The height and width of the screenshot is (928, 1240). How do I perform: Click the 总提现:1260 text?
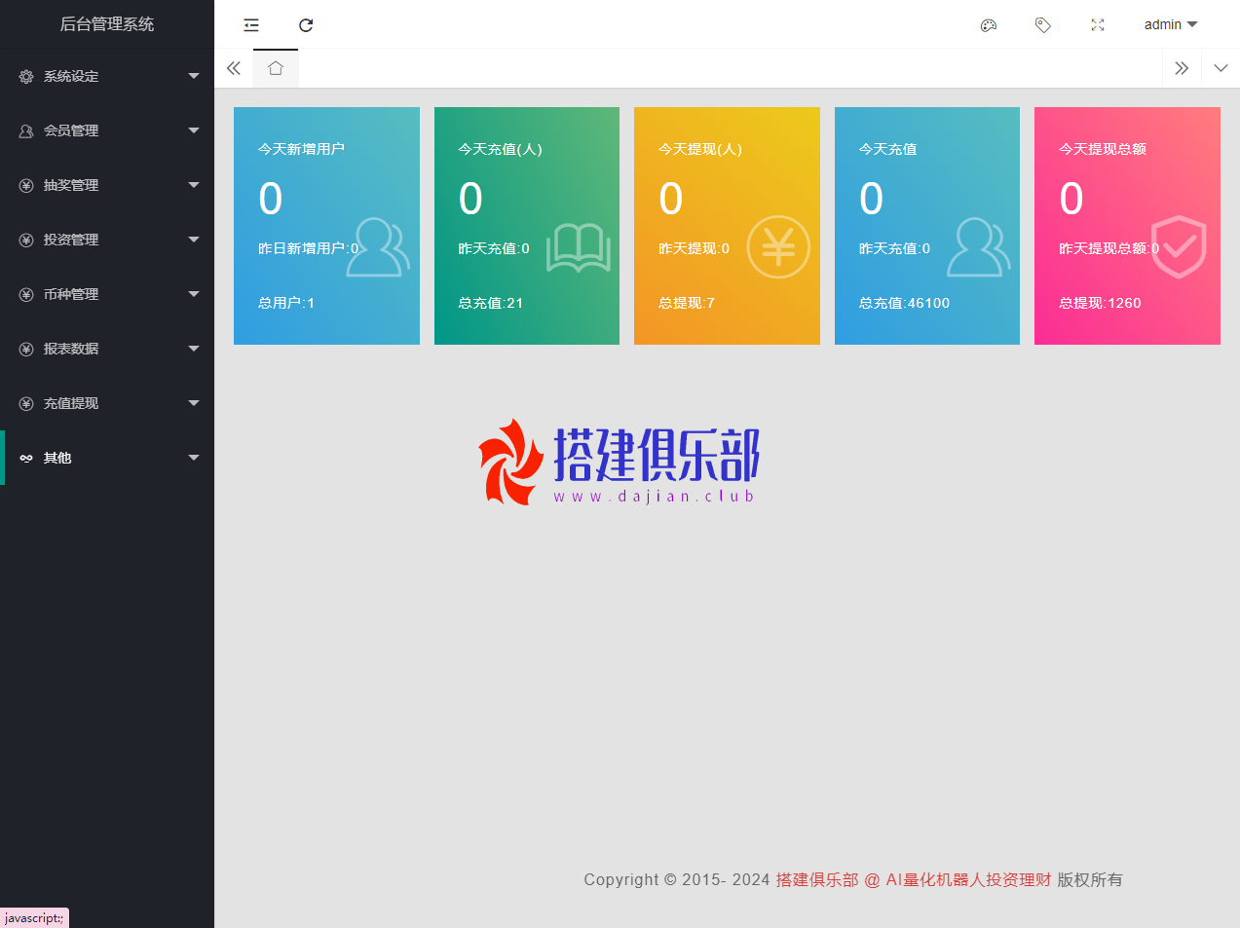[1100, 303]
